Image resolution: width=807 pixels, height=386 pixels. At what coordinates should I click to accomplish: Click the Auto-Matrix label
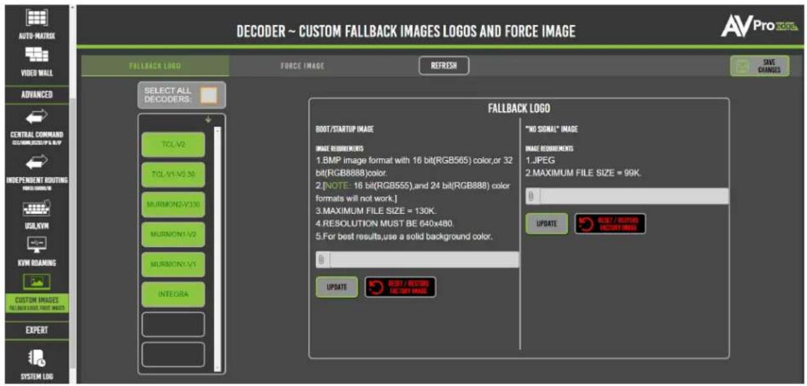point(37,36)
